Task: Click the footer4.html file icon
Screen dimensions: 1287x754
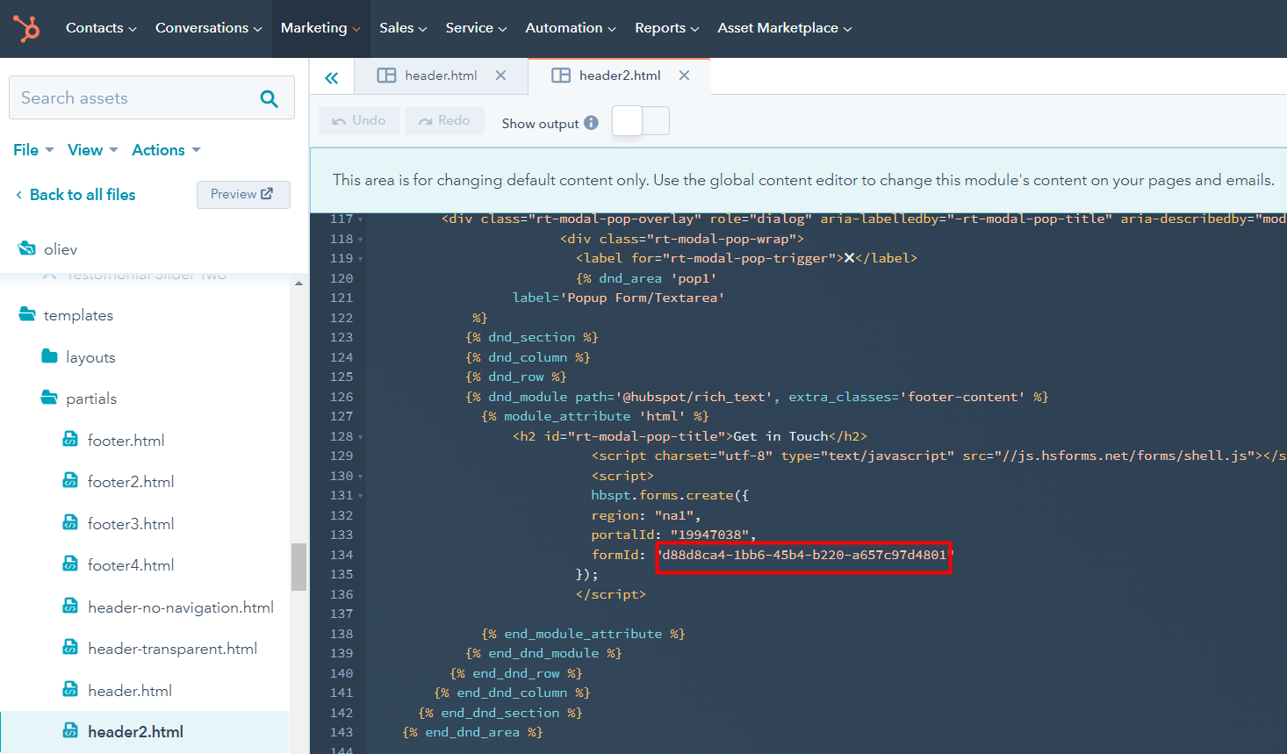Action: 70,564
